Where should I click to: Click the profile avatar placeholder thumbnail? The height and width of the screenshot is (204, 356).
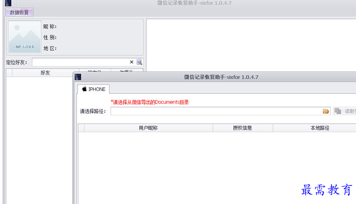tap(24, 37)
